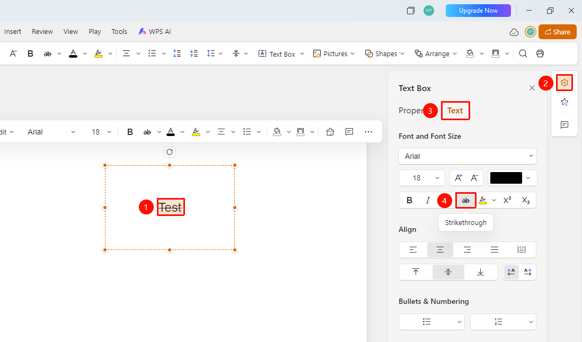The width and height of the screenshot is (582, 342).
Task: Open the Tools menu
Action: 119,31
